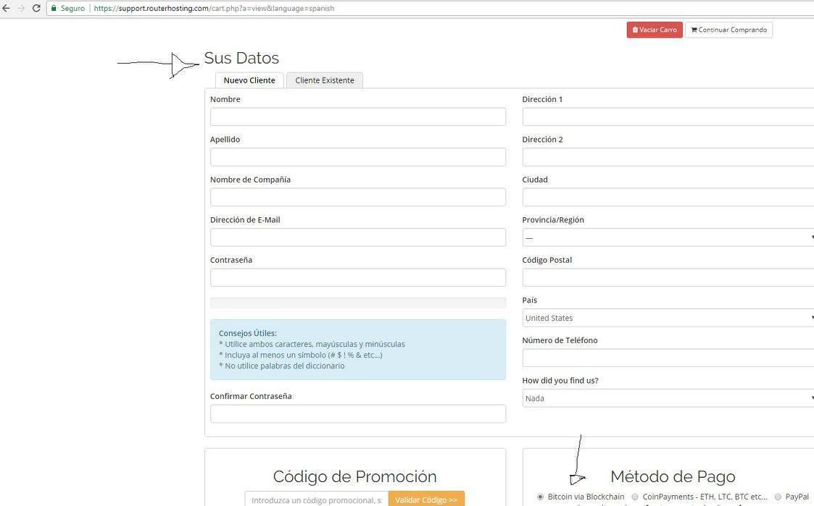Select Bitcoin via Blockchain payment option

pyautogui.click(x=541, y=497)
